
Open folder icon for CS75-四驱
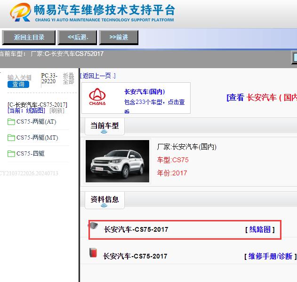pos(11,154)
